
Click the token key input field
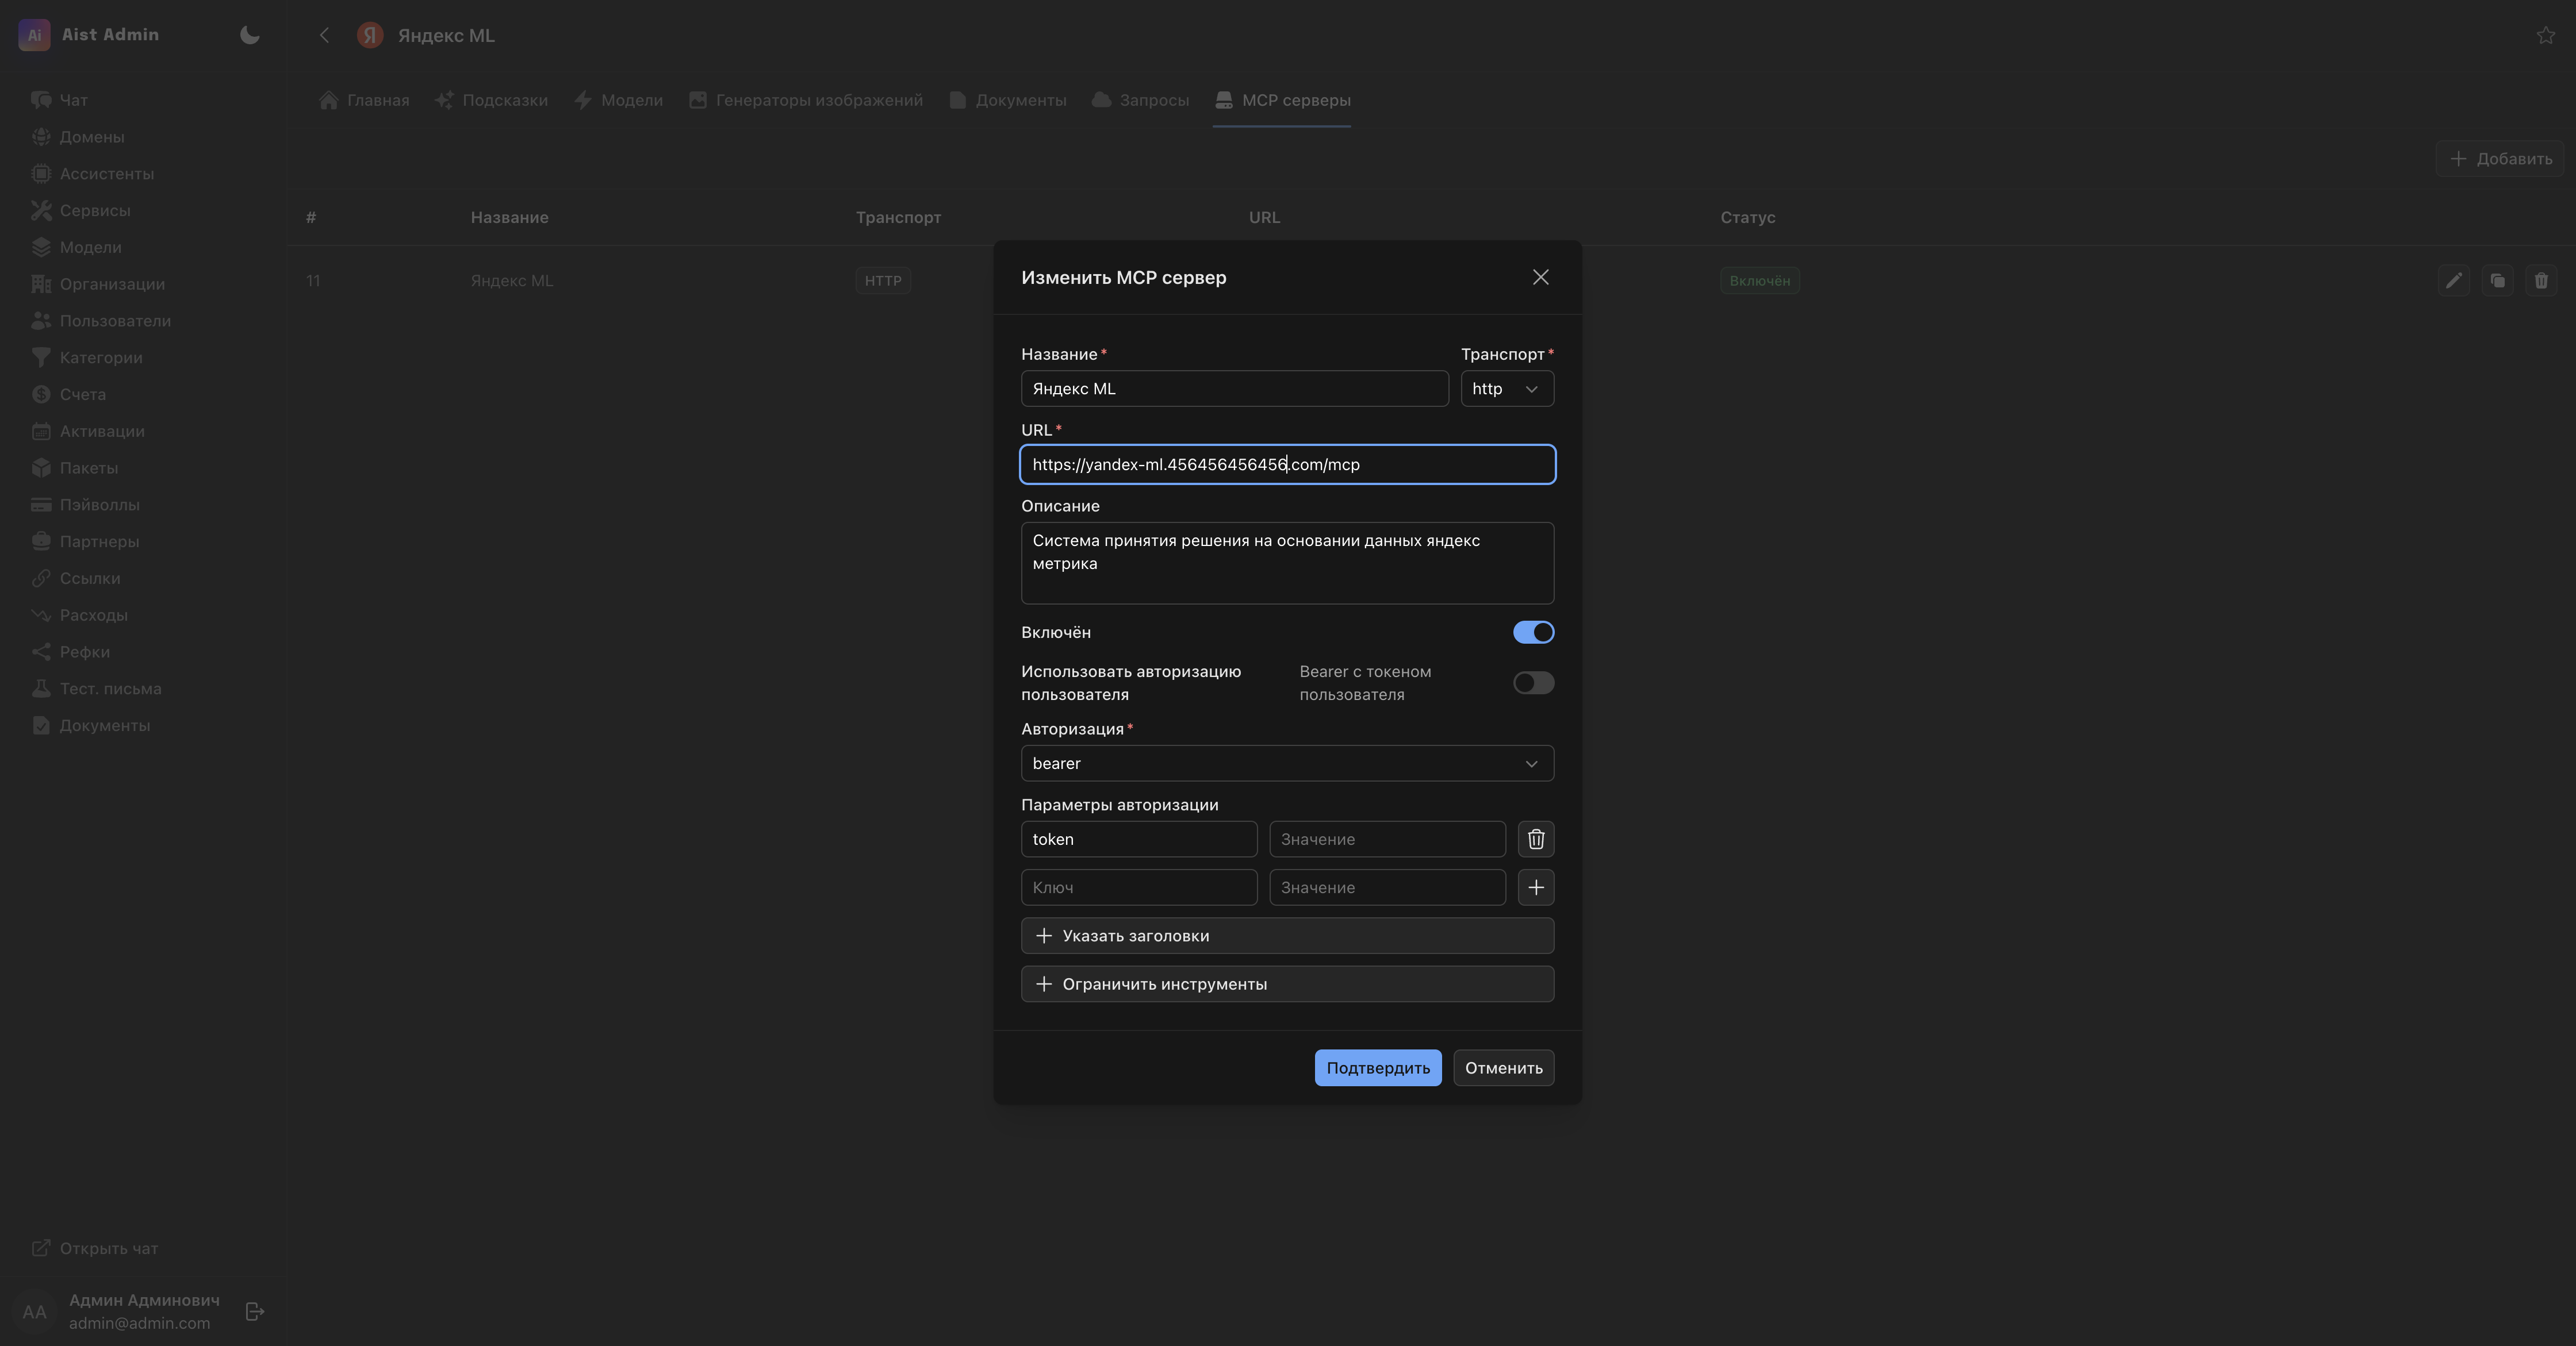pyautogui.click(x=1139, y=839)
